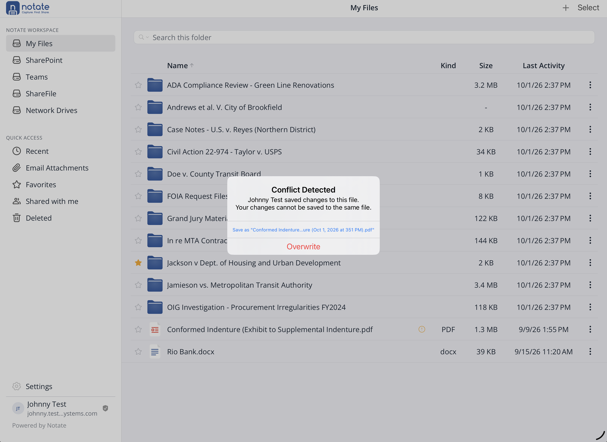Click the Rio Bank.docx document icon
This screenshot has width=607, height=442.
pyautogui.click(x=155, y=352)
